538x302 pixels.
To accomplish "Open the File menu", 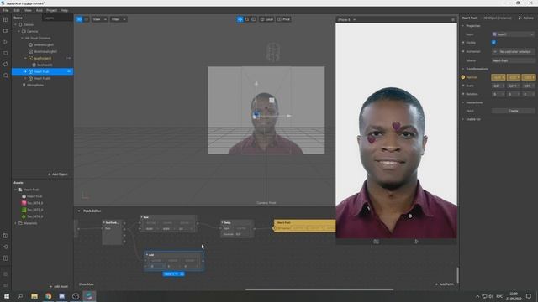I will click(x=6, y=10).
